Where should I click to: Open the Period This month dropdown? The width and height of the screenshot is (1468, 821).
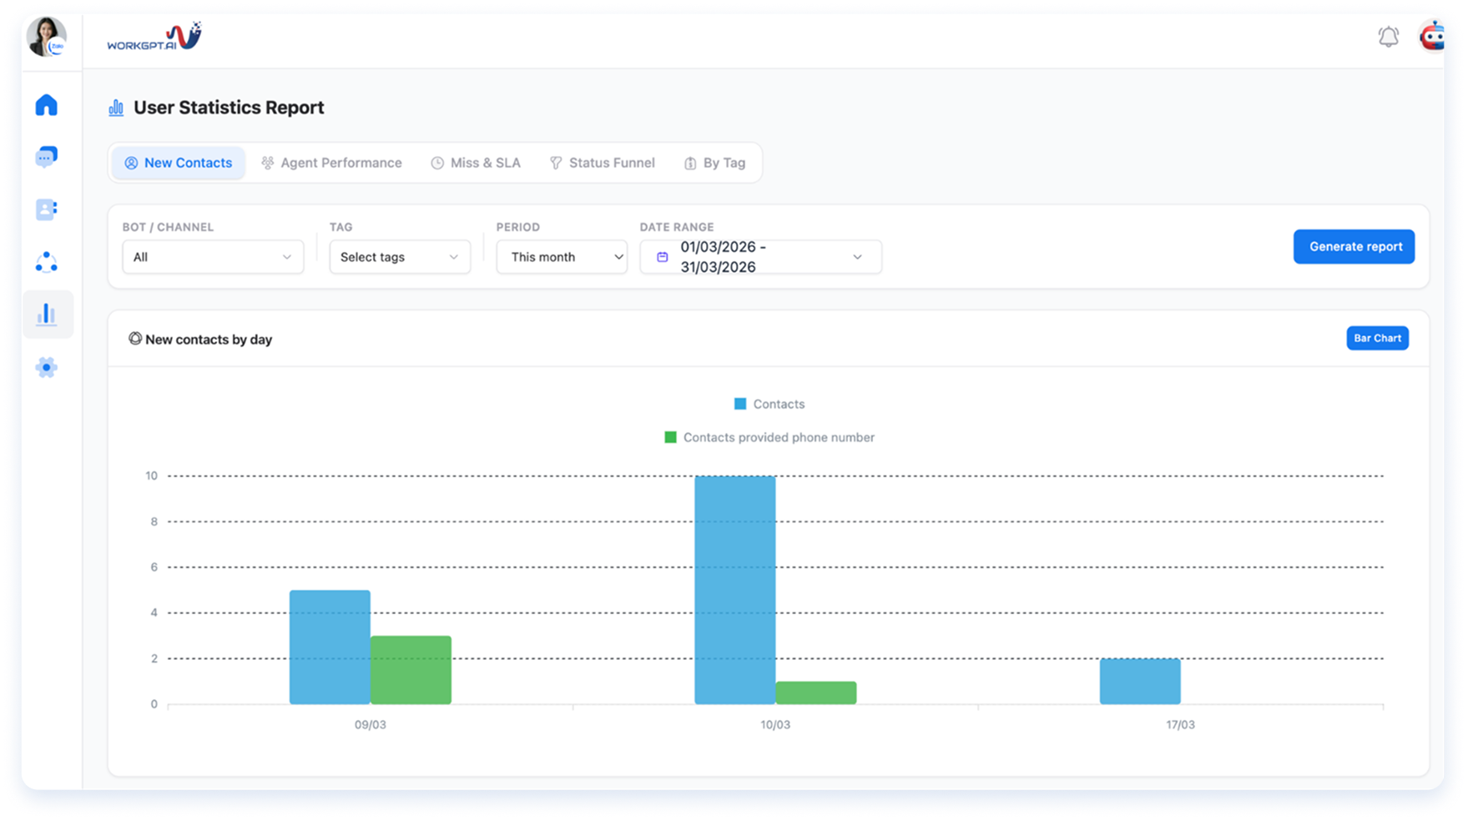point(562,257)
